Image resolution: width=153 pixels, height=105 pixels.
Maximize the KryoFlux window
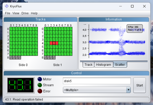(x=132, y=6)
